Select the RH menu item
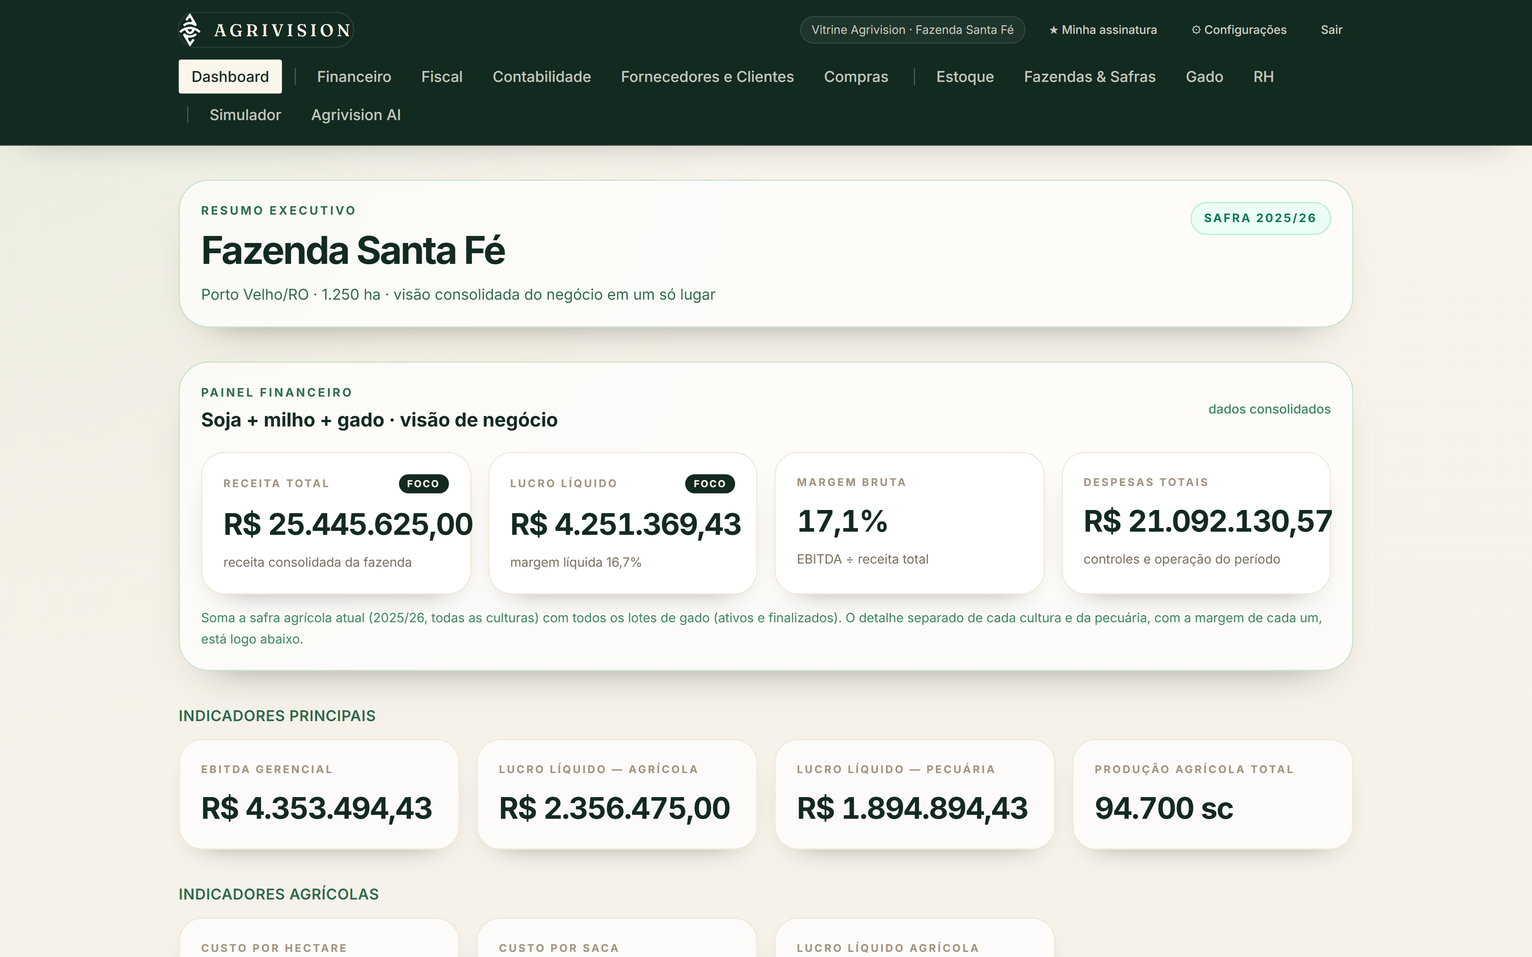 click(x=1263, y=76)
